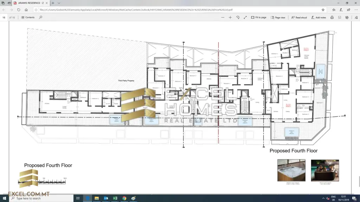Toggle Page view layout
This screenshot has height=202, width=360.
pyautogui.click(x=278, y=17)
